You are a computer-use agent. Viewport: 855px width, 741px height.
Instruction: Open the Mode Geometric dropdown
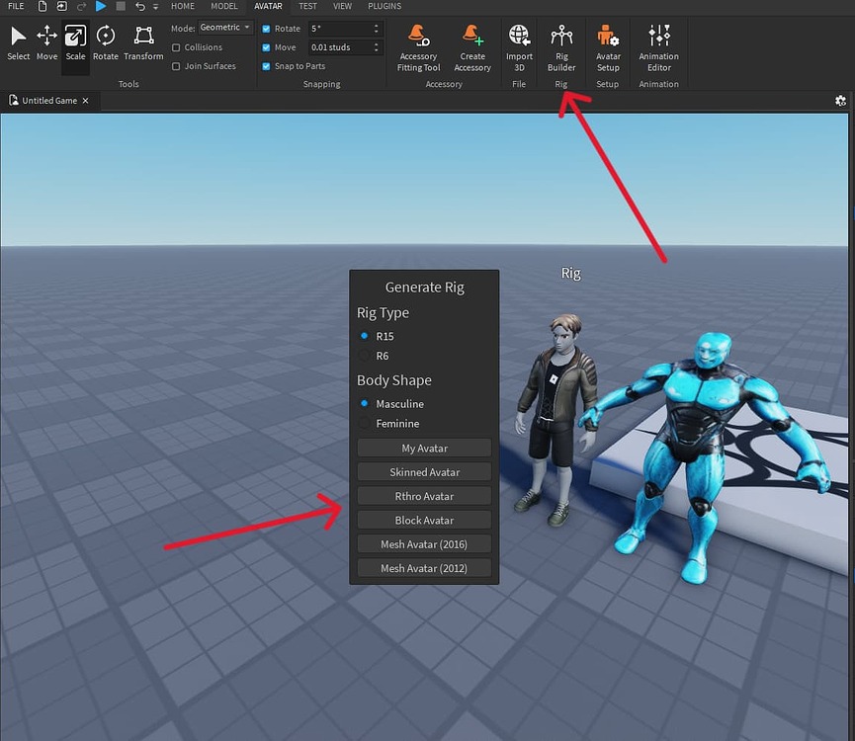pos(225,28)
